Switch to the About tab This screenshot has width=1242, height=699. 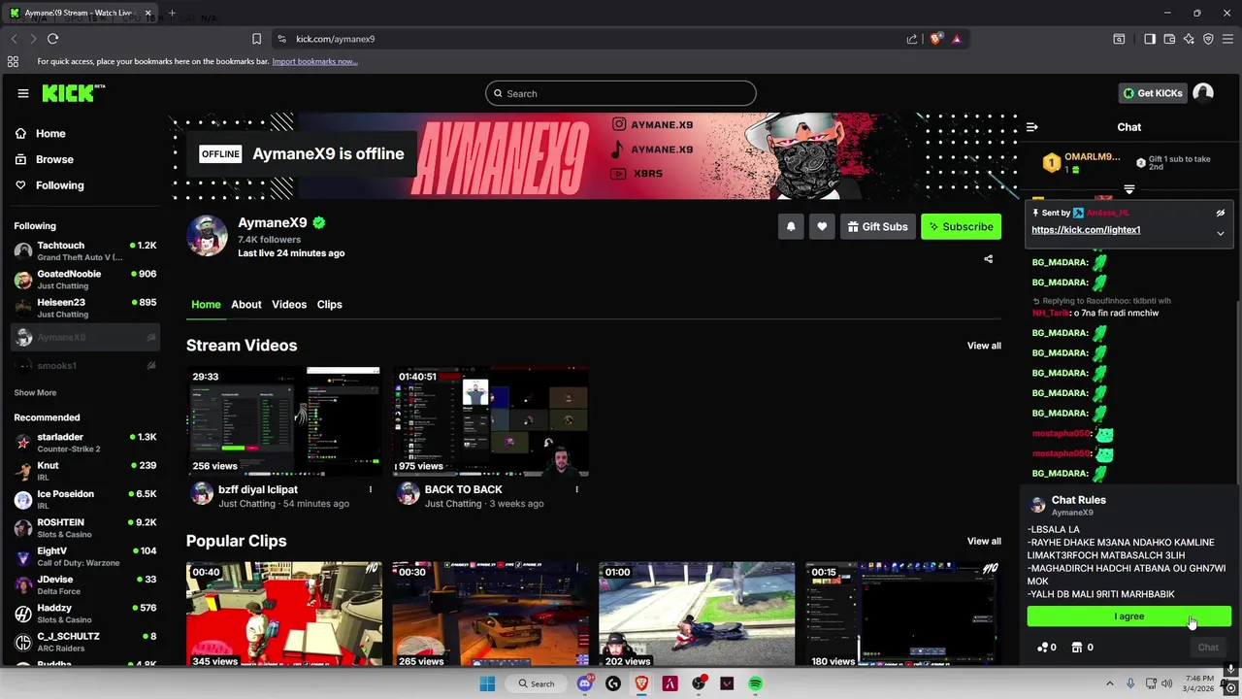[x=246, y=304]
